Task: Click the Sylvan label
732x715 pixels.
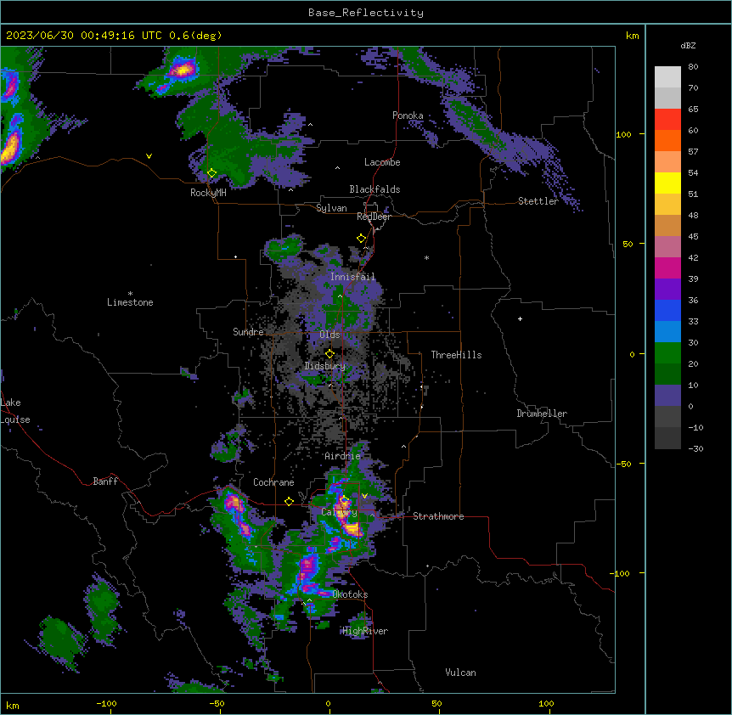Action: 331,208
